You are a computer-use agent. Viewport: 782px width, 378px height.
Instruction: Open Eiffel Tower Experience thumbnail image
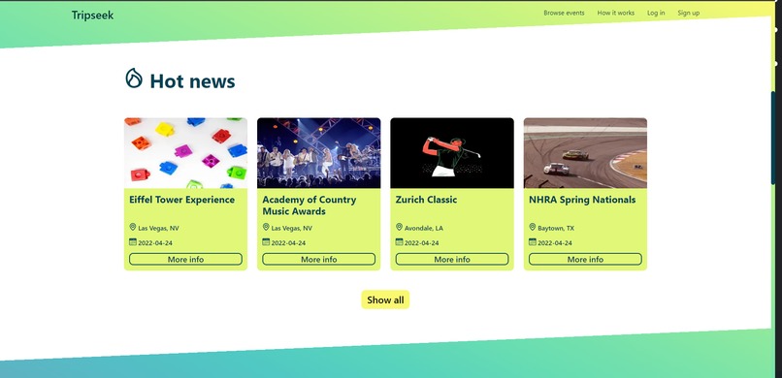click(x=185, y=153)
